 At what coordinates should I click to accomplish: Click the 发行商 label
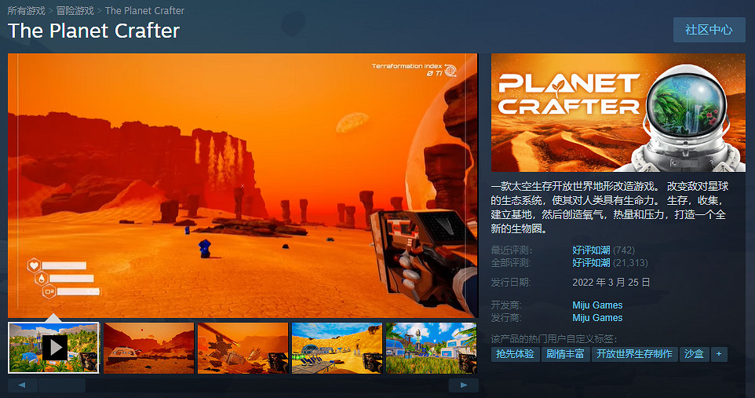(x=506, y=317)
